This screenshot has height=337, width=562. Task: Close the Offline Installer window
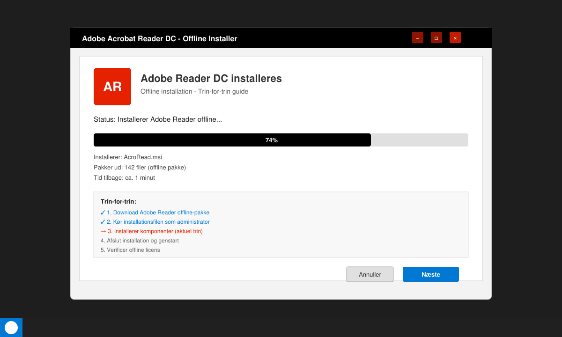(x=455, y=38)
